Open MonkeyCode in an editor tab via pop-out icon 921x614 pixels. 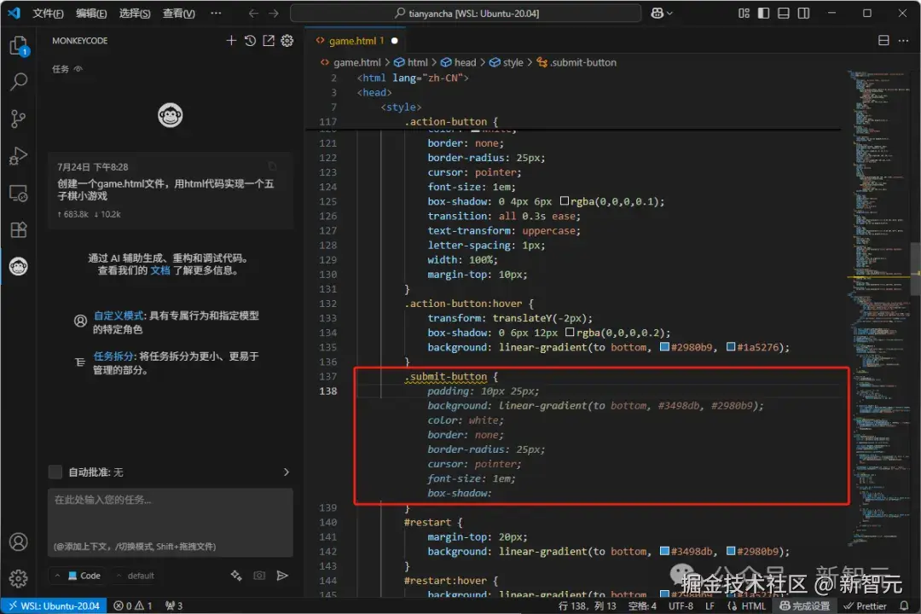point(269,41)
